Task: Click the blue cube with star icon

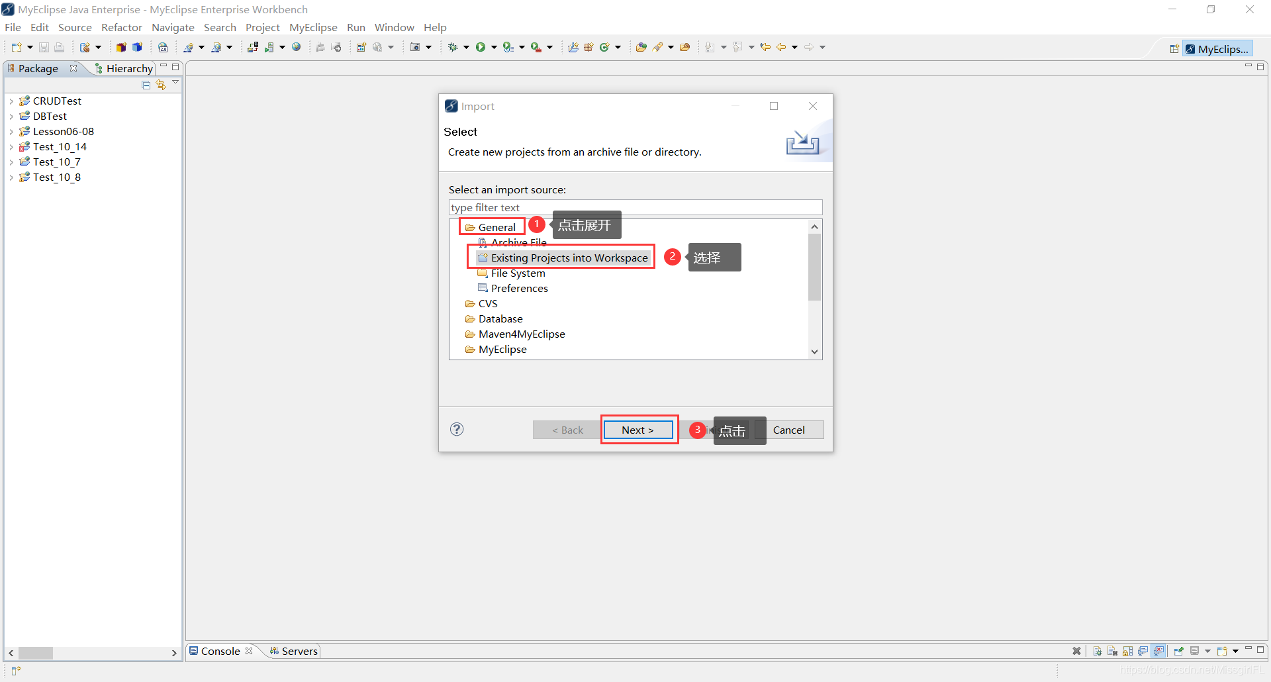Action: (x=137, y=47)
